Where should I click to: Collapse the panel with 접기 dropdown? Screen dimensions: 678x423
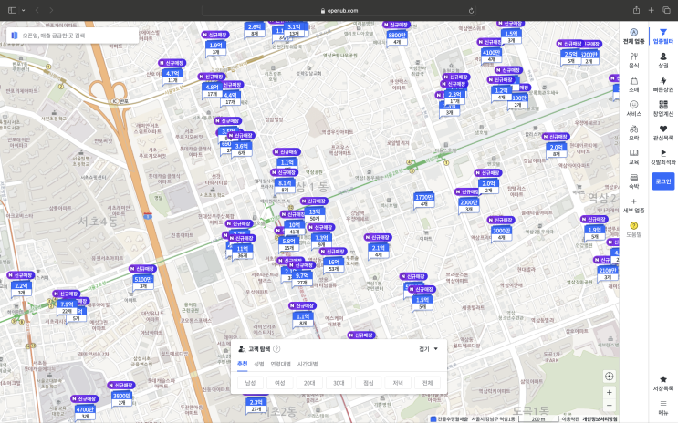[x=428, y=348]
